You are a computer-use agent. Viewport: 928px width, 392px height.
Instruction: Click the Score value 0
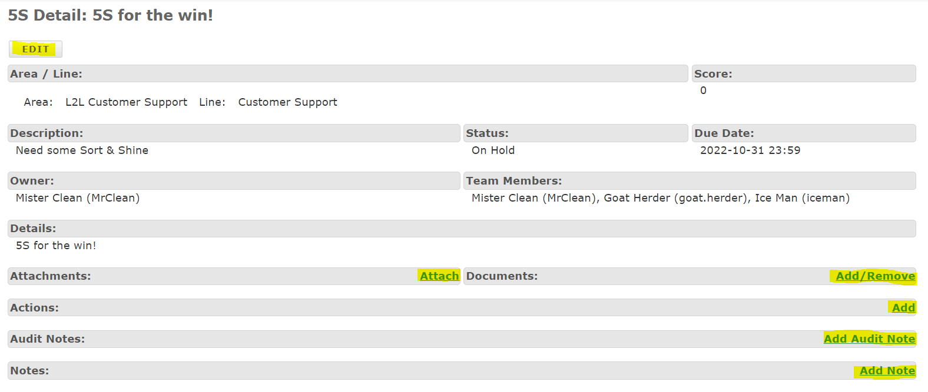[703, 91]
